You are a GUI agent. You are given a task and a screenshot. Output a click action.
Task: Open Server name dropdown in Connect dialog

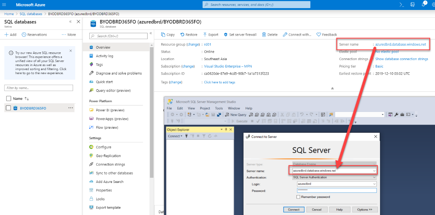[x=374, y=171]
